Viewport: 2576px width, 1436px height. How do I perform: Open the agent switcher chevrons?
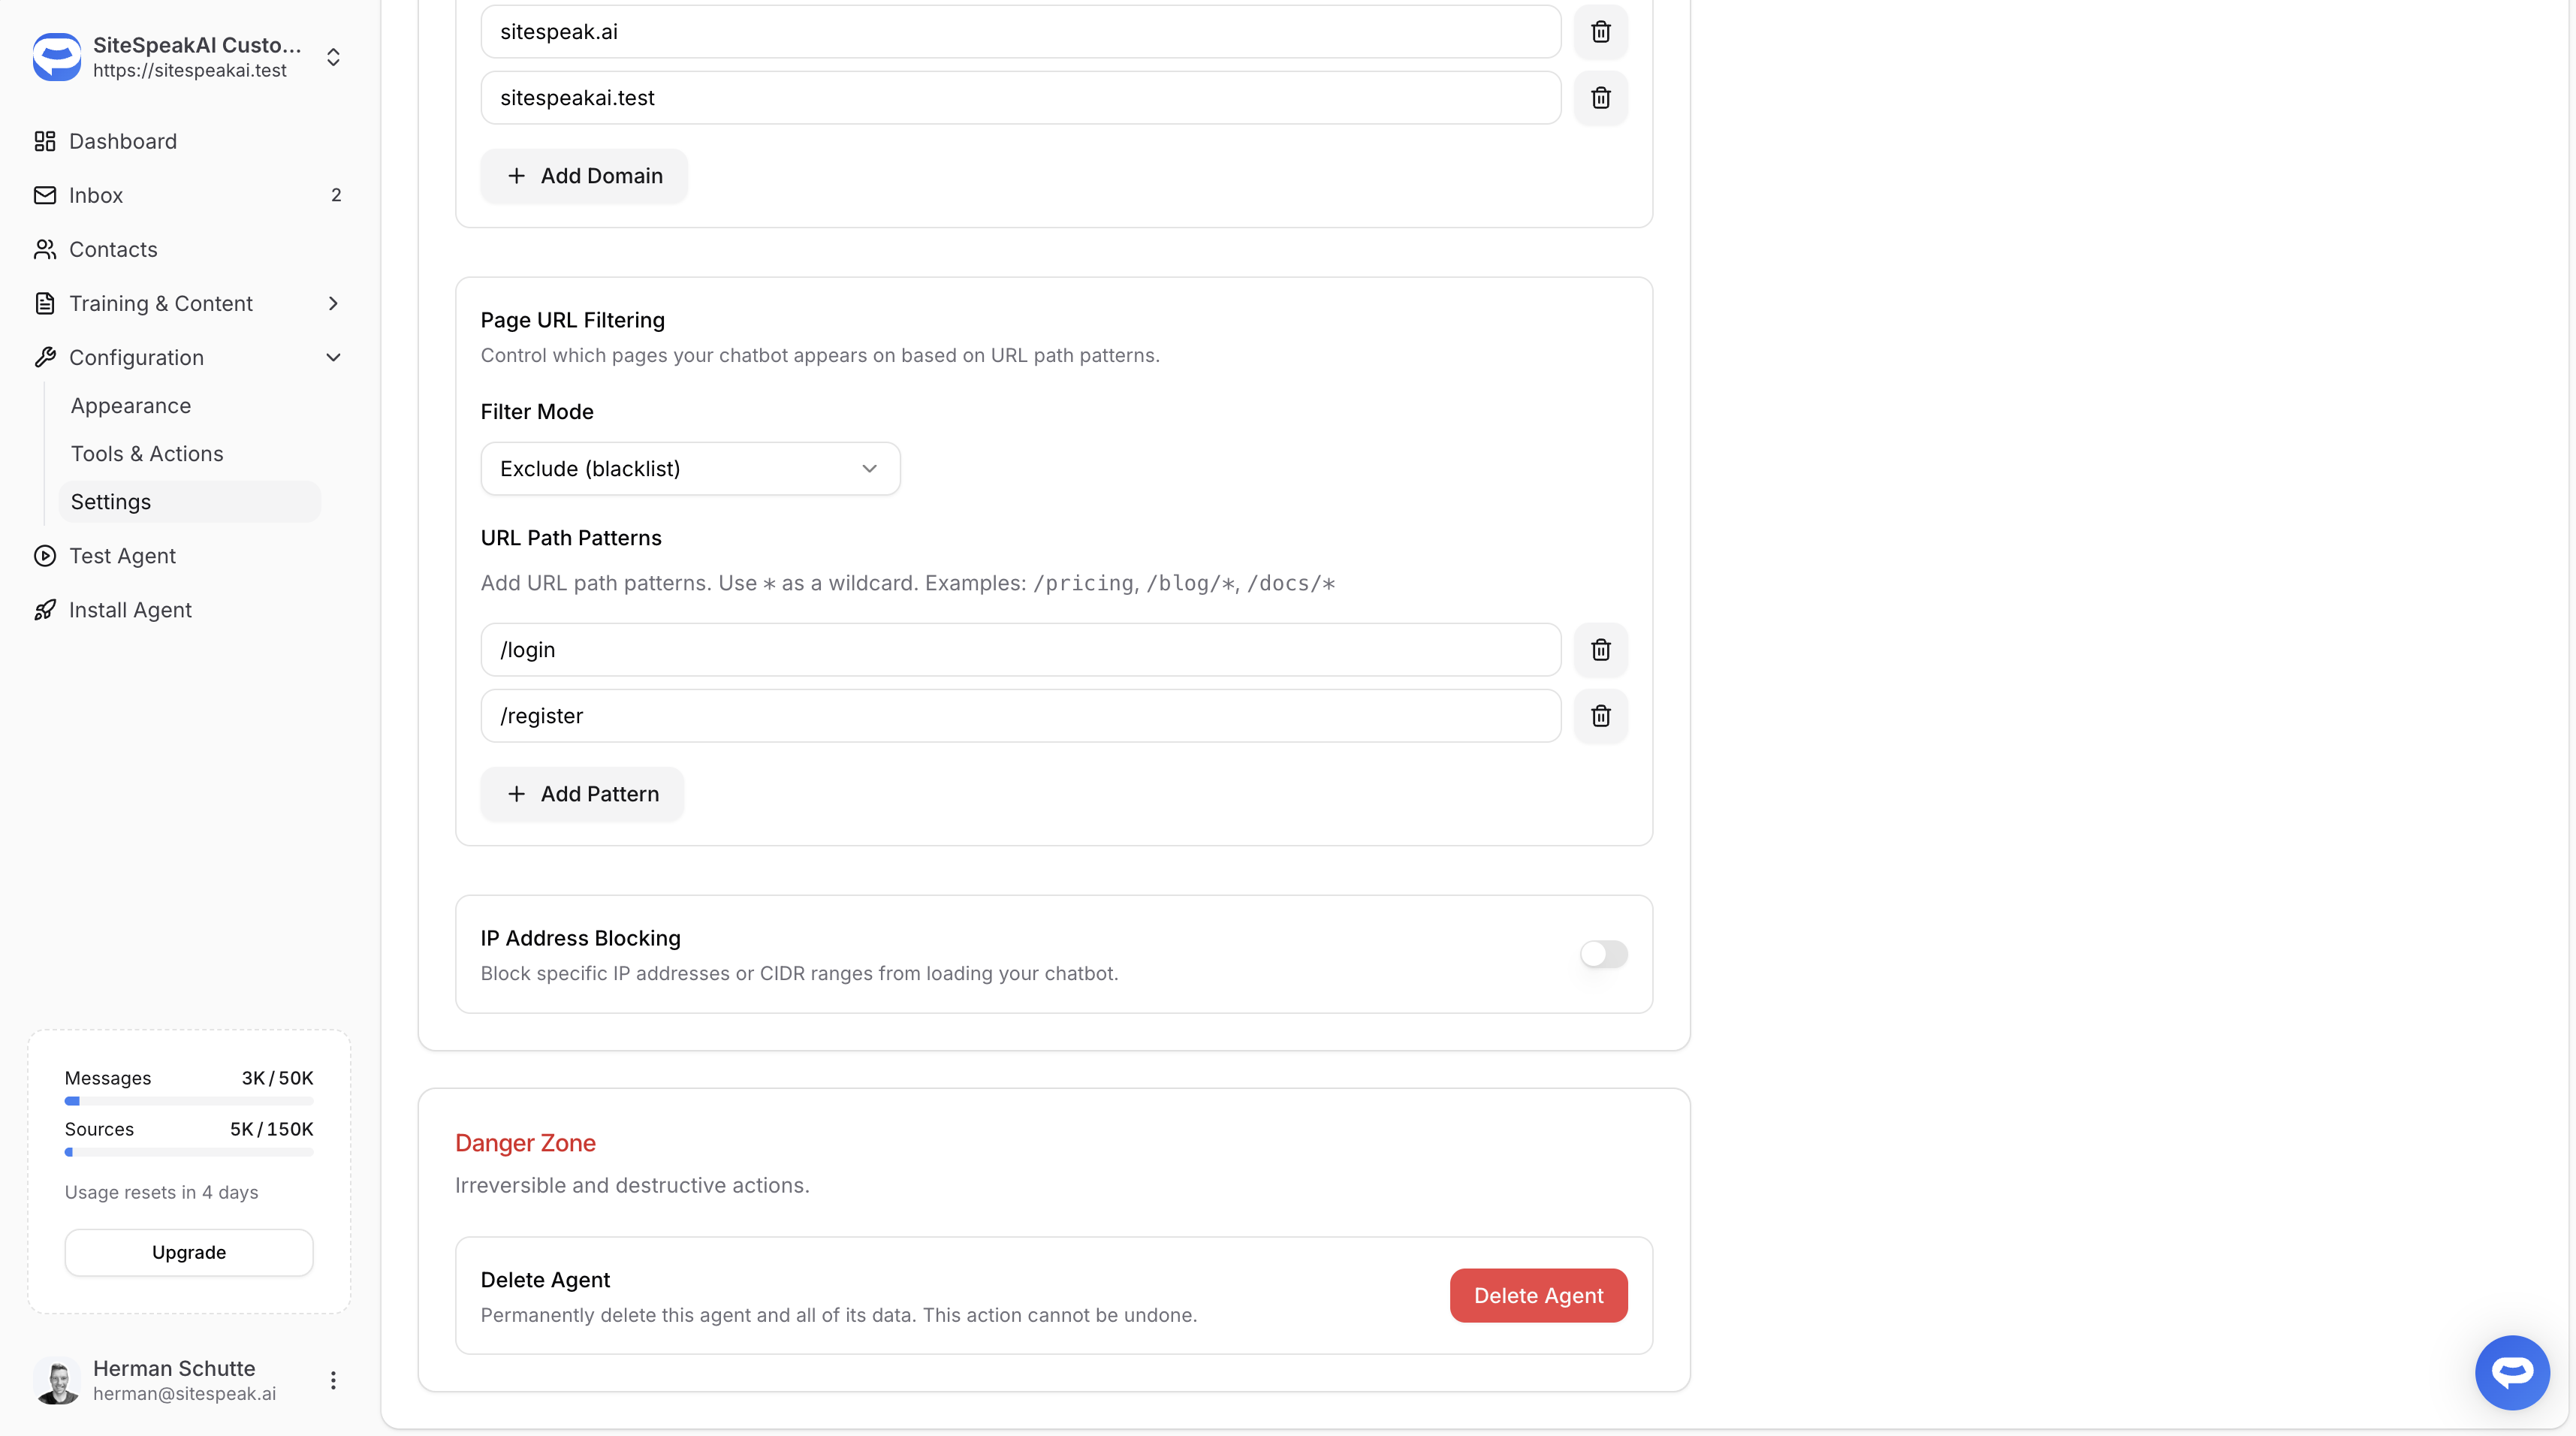pos(333,57)
